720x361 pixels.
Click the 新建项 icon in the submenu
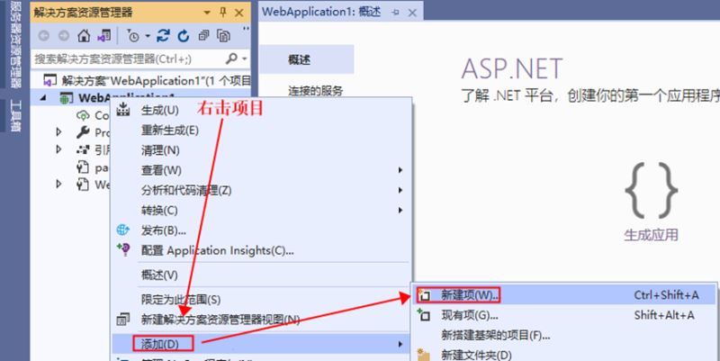tap(424, 295)
